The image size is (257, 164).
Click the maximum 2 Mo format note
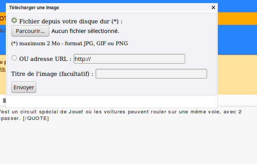point(70,43)
